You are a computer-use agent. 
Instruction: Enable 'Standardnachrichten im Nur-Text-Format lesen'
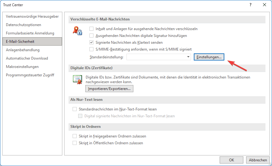[x=74, y=109]
